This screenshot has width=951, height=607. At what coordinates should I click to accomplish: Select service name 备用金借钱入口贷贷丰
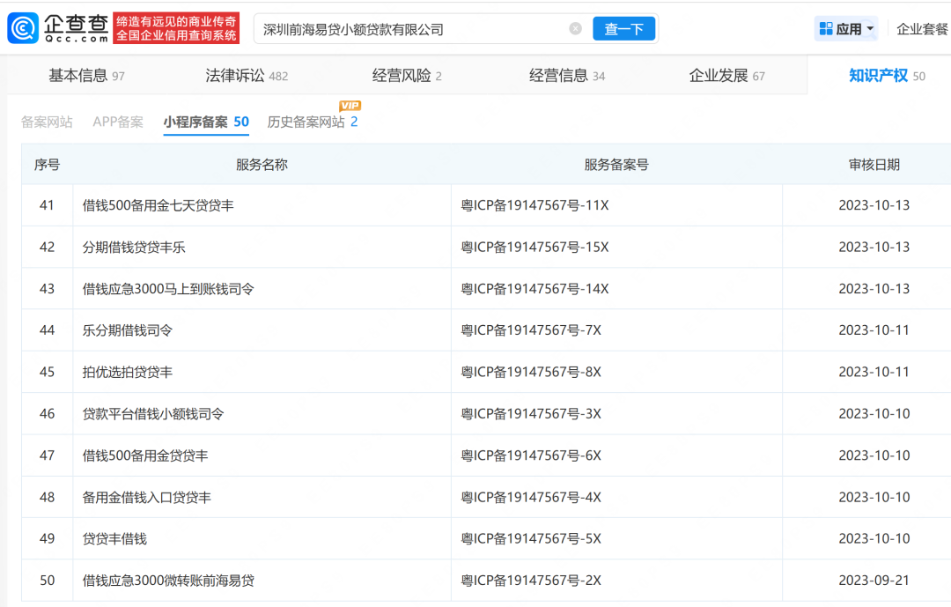(147, 498)
